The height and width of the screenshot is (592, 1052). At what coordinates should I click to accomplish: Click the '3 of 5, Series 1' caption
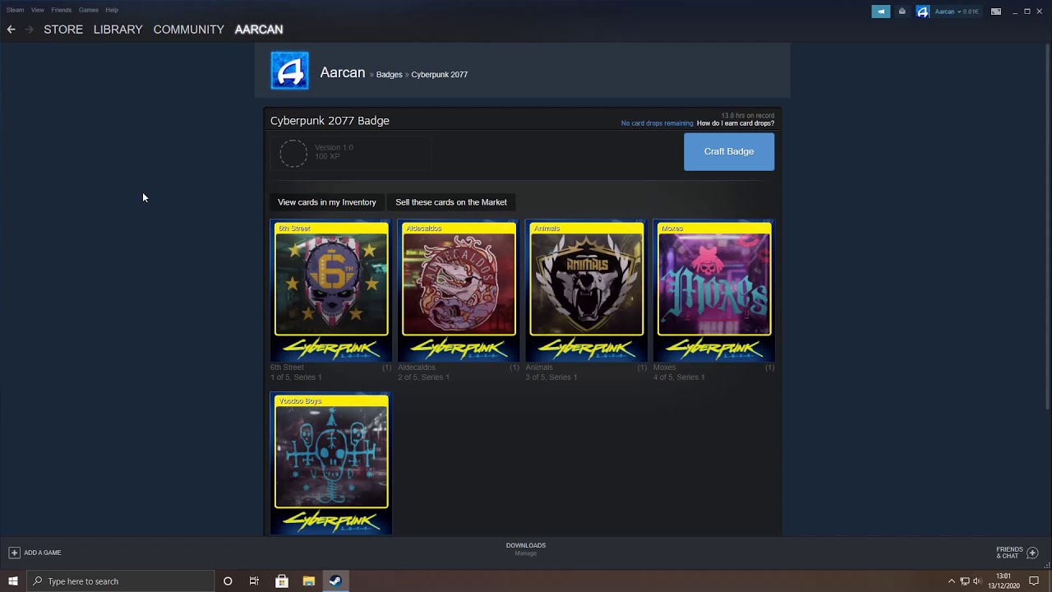[x=551, y=377]
